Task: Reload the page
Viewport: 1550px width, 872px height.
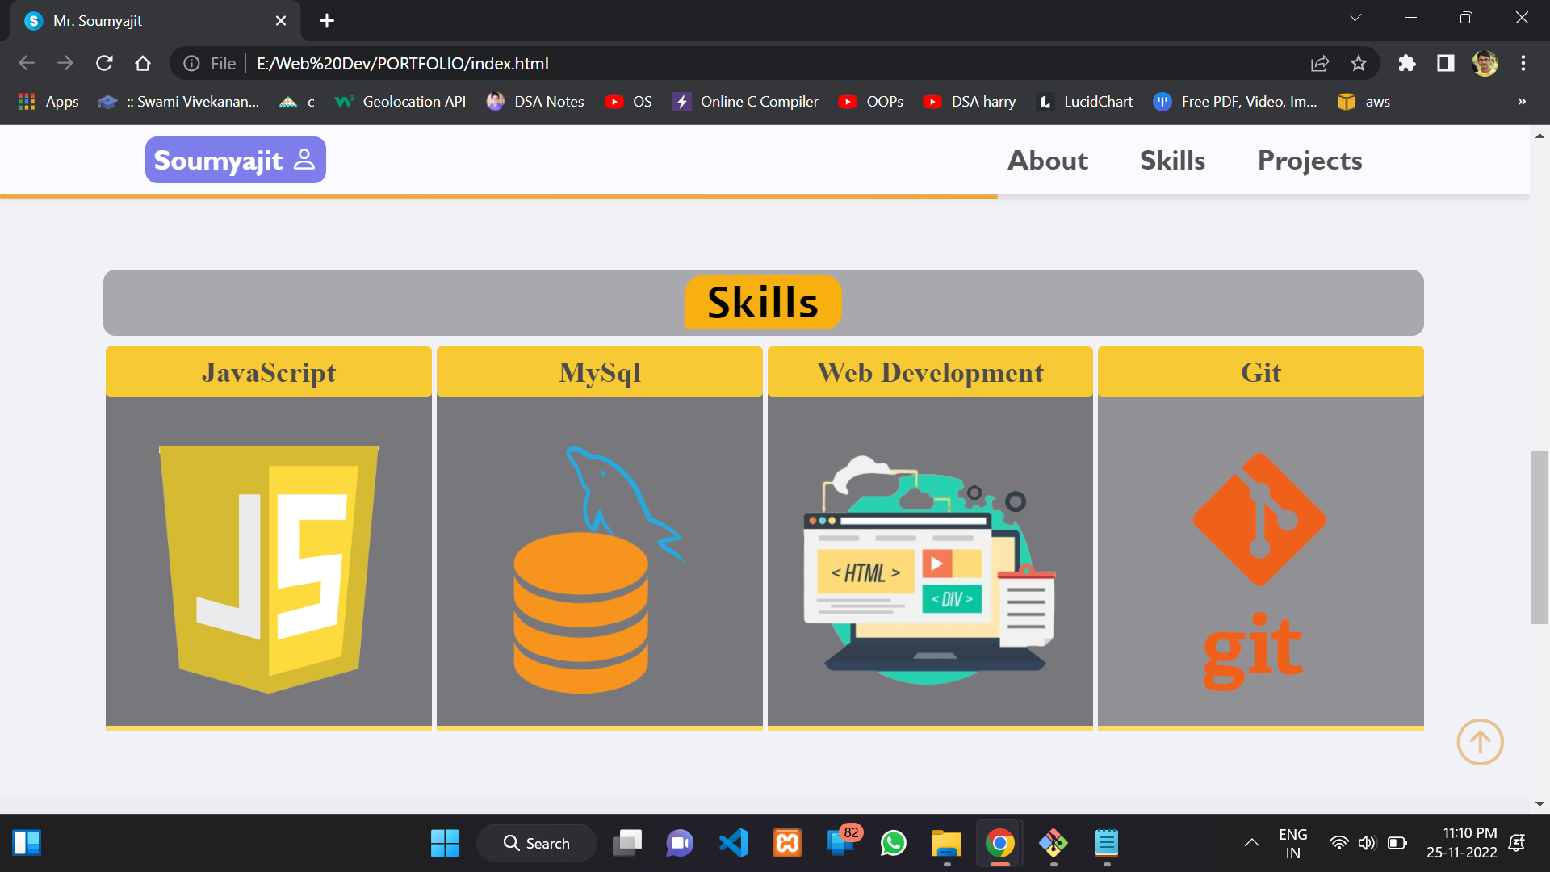Action: (x=104, y=63)
